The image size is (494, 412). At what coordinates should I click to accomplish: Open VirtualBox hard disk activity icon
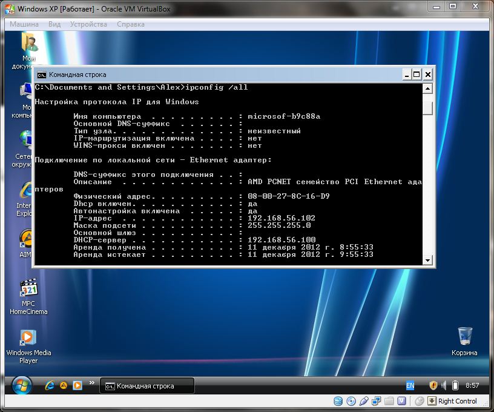pyautogui.click(x=338, y=401)
